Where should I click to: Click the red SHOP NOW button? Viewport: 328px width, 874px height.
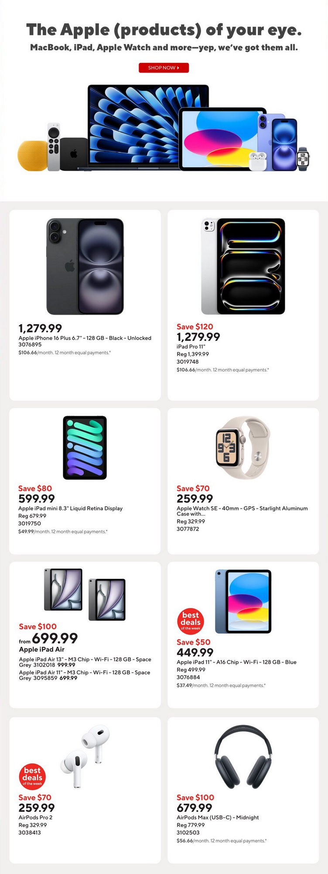pyautogui.click(x=164, y=68)
